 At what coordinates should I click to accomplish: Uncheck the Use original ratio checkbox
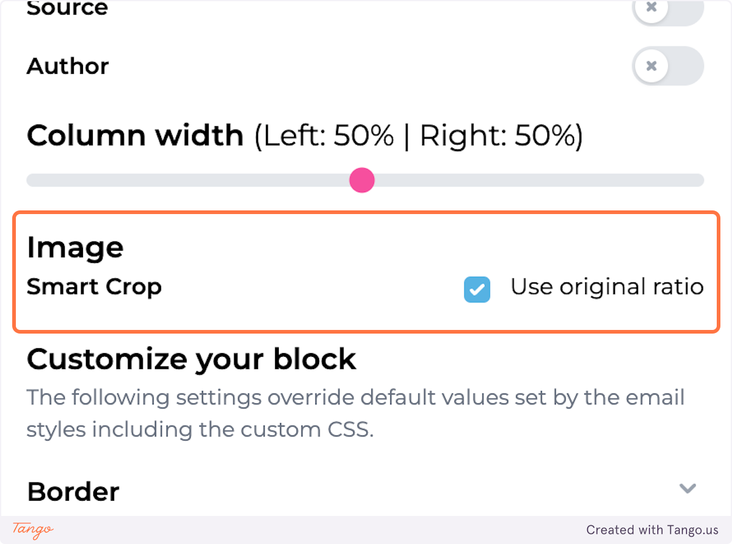477,289
